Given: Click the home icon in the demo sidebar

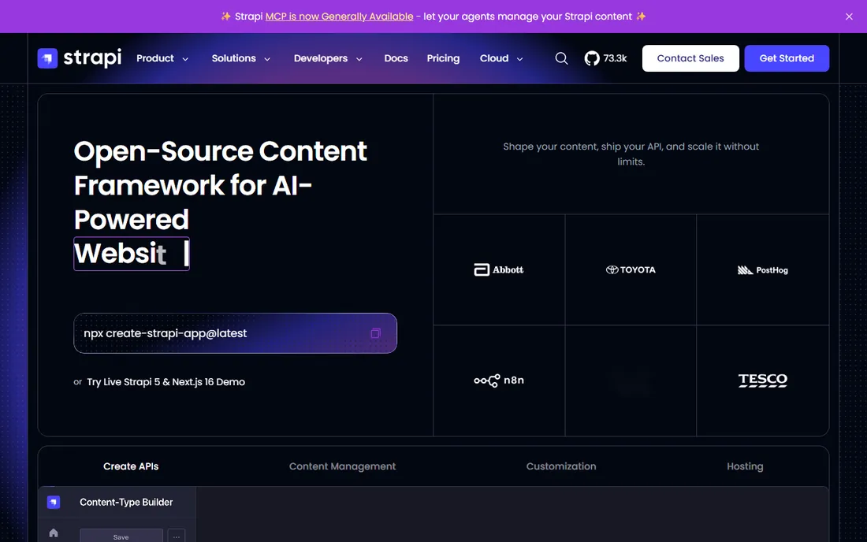Looking at the screenshot, I should tap(53, 533).
